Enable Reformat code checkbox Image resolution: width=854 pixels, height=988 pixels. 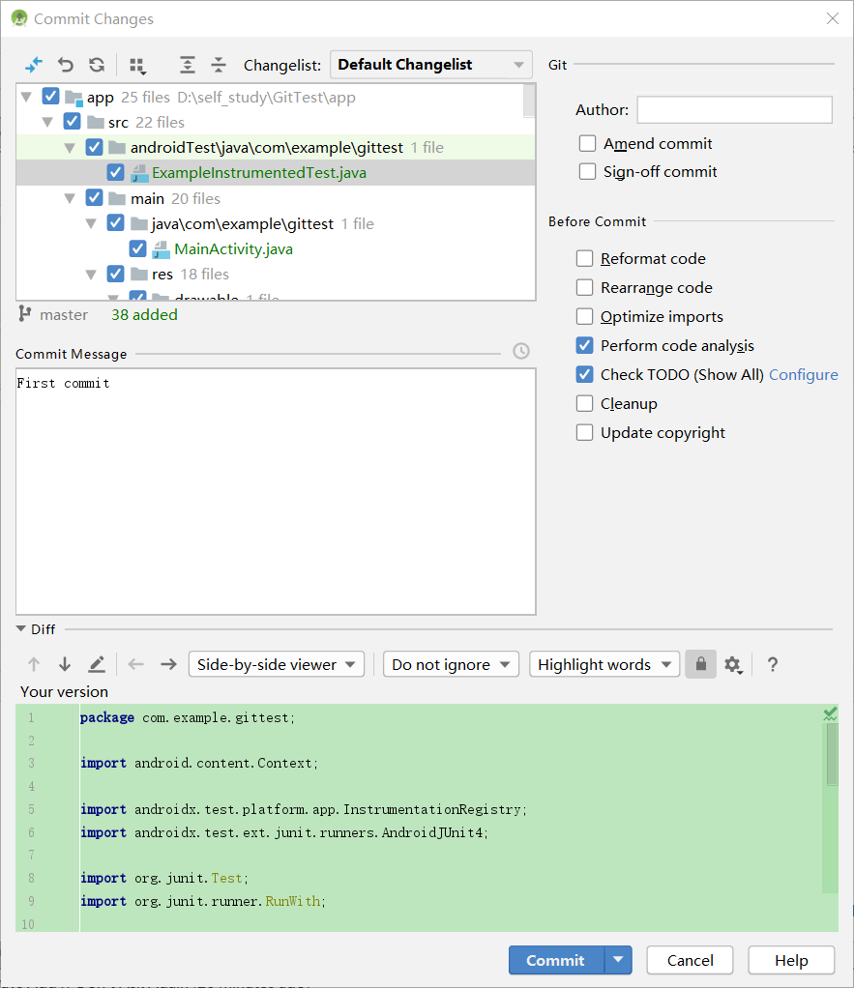[x=585, y=258]
